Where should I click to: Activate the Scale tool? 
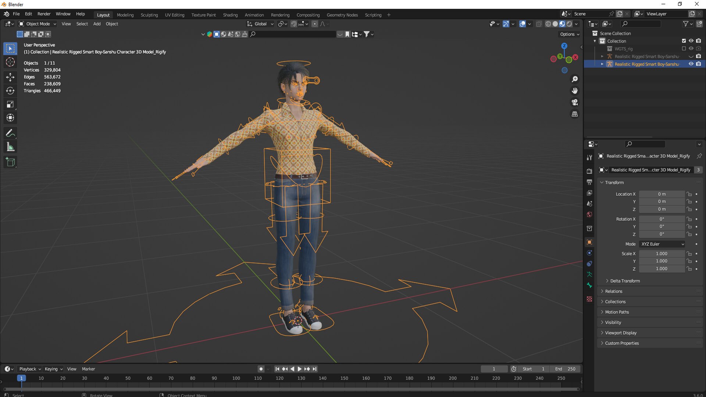point(10,104)
